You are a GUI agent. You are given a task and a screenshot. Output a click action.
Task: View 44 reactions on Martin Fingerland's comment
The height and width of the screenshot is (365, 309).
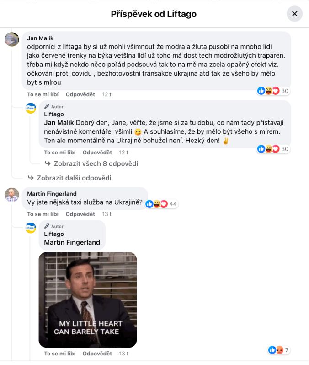(161, 204)
